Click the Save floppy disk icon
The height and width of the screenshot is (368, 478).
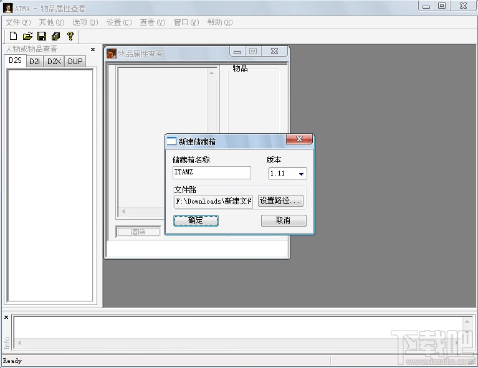42,36
